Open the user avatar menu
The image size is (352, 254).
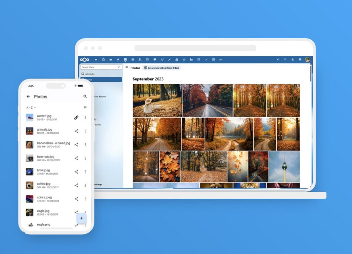tap(307, 59)
